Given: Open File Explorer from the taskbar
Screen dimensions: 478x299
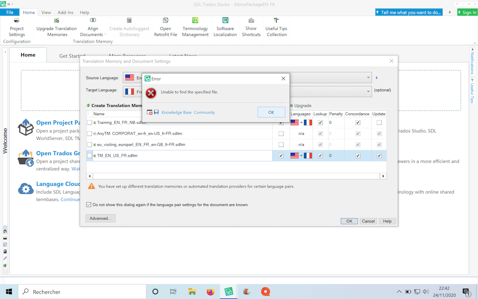Looking at the screenshot, I should (192, 292).
